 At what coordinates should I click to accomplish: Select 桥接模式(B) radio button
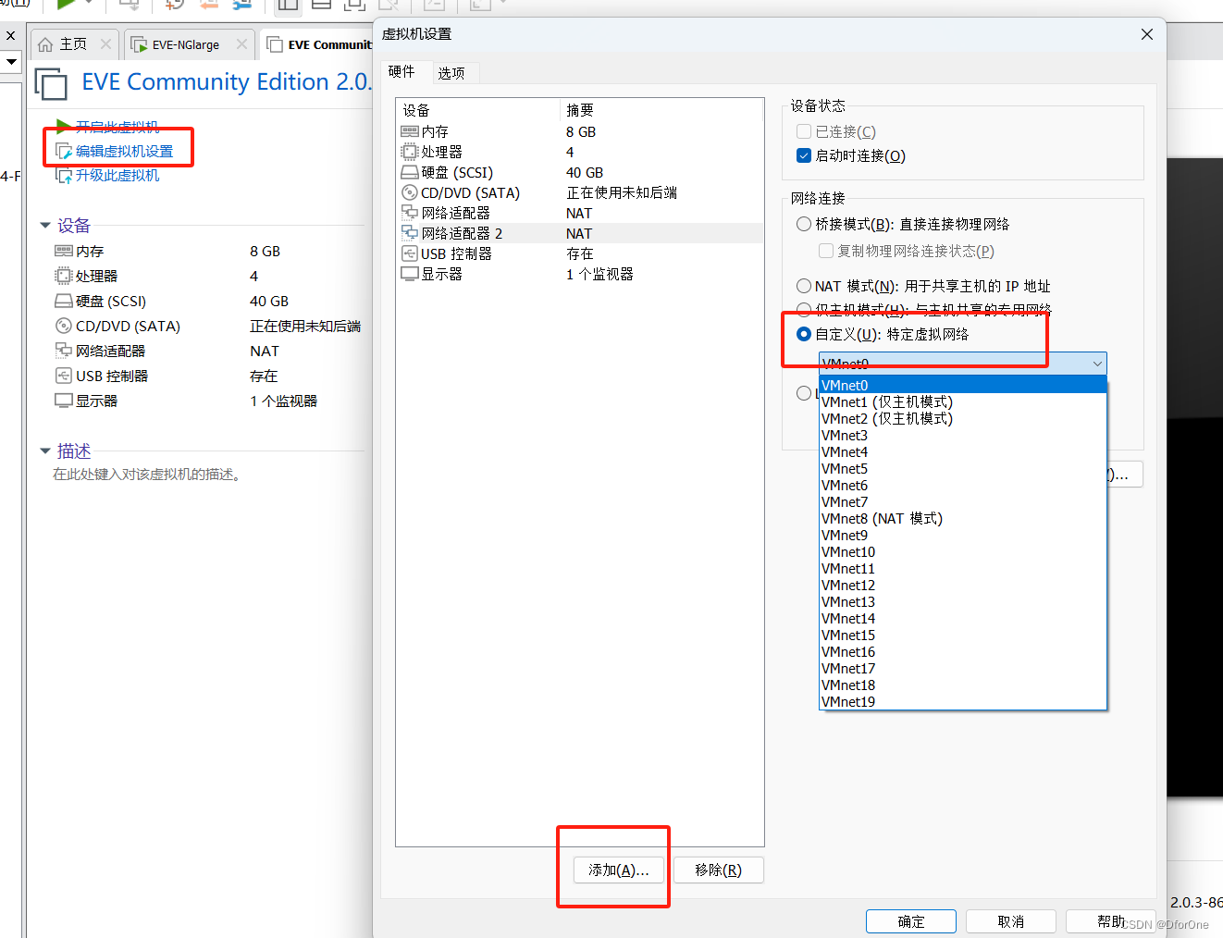point(804,224)
